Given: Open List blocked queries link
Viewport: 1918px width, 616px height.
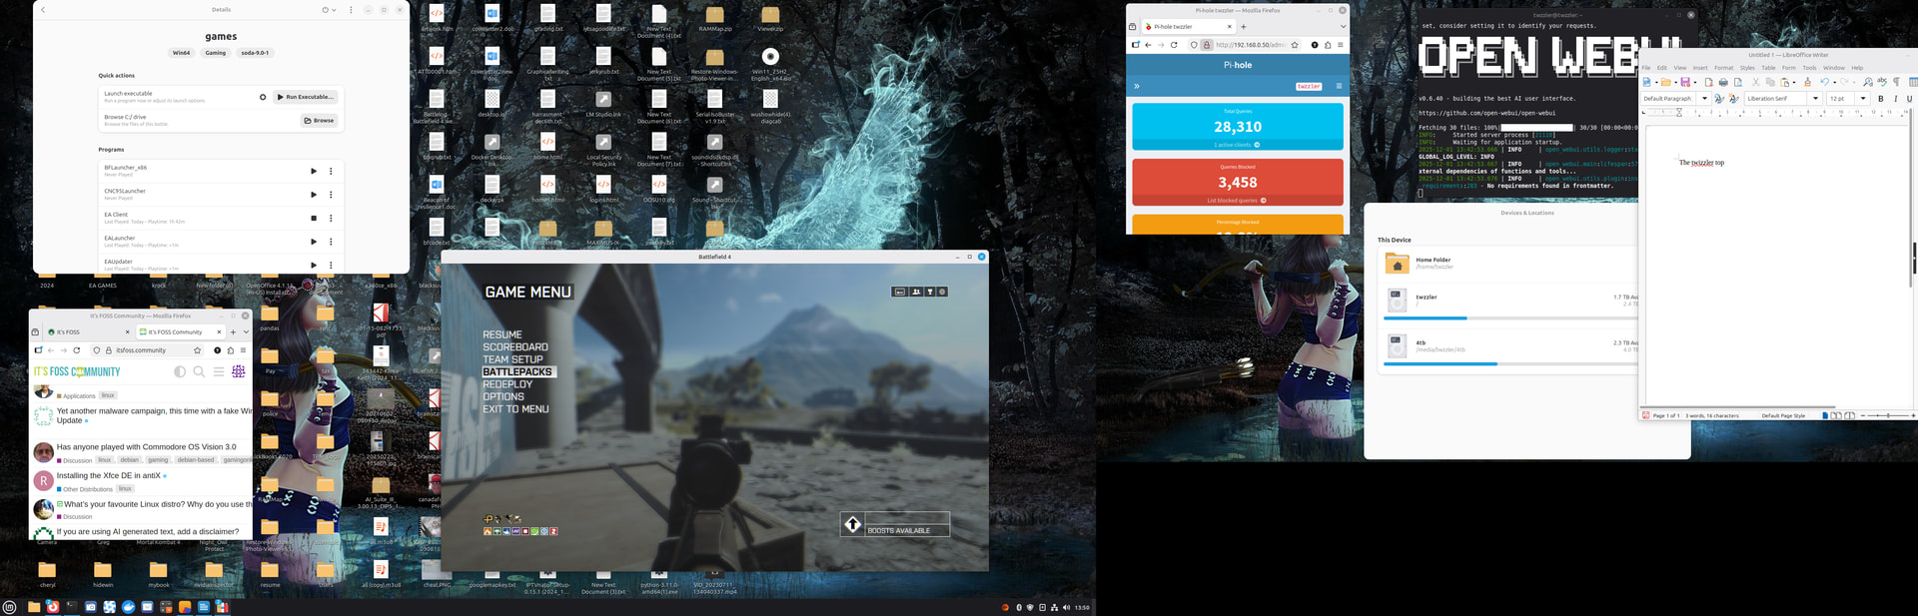Looking at the screenshot, I should [1237, 200].
